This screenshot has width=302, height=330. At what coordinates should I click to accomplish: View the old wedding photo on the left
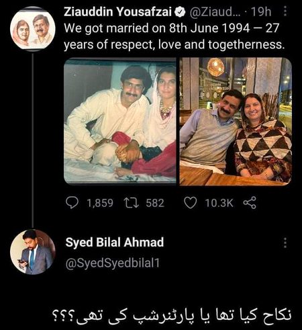pos(120,122)
